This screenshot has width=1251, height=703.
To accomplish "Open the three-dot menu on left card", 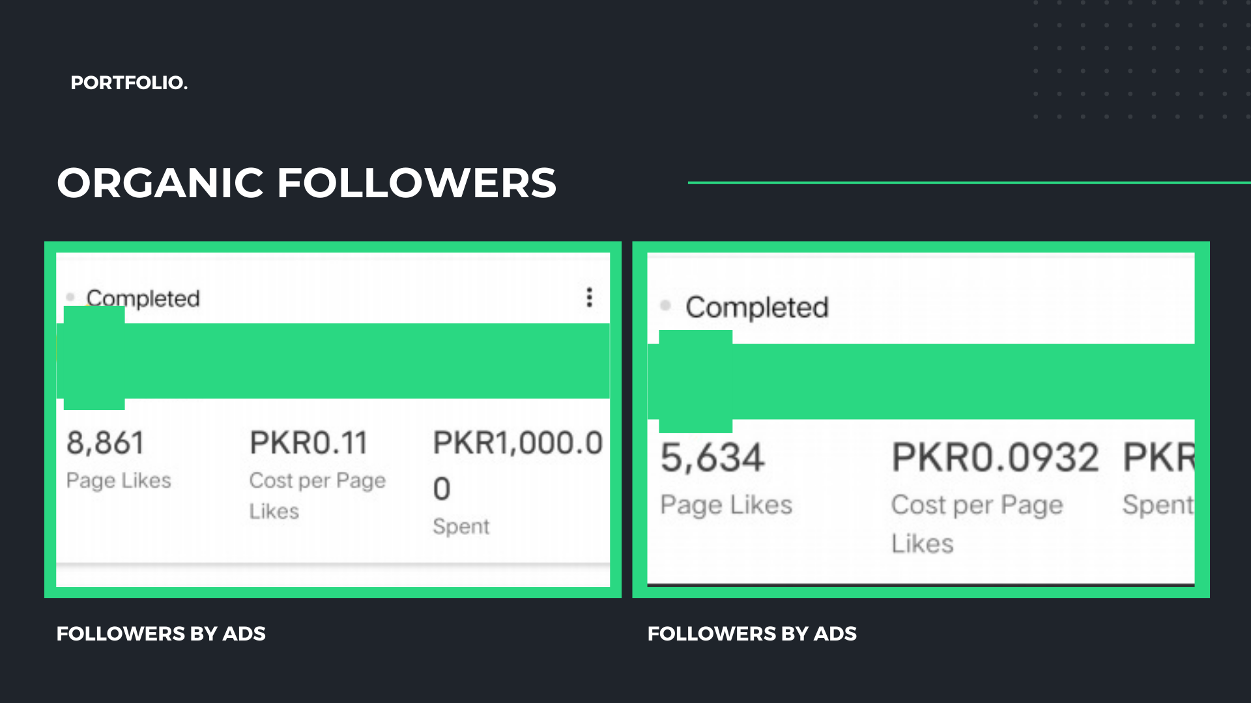I will pyautogui.click(x=589, y=297).
